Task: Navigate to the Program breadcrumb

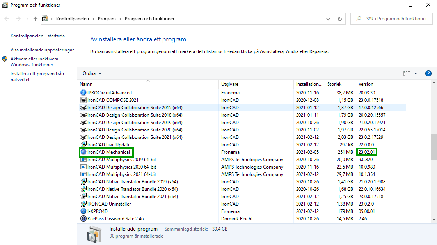Action: tap(107, 19)
